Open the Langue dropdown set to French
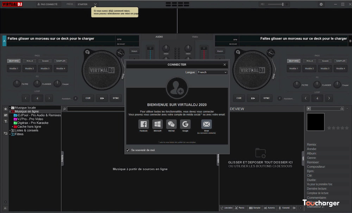 [x=212, y=72]
